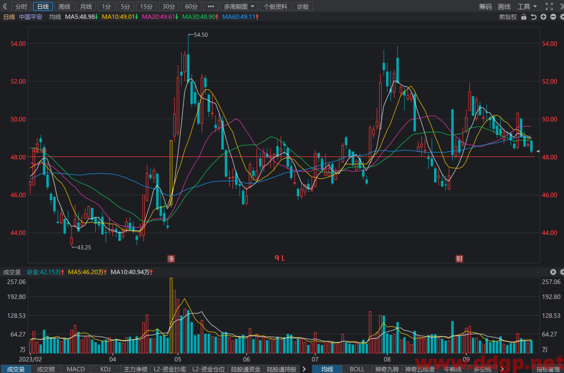Select the 15分 period
Image resolution: width=564 pixels, height=373 pixels.
[x=146, y=7]
